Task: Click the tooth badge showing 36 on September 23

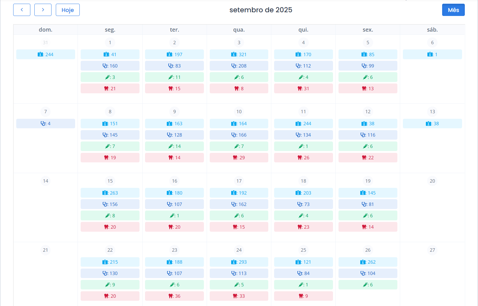Action: coord(174,296)
